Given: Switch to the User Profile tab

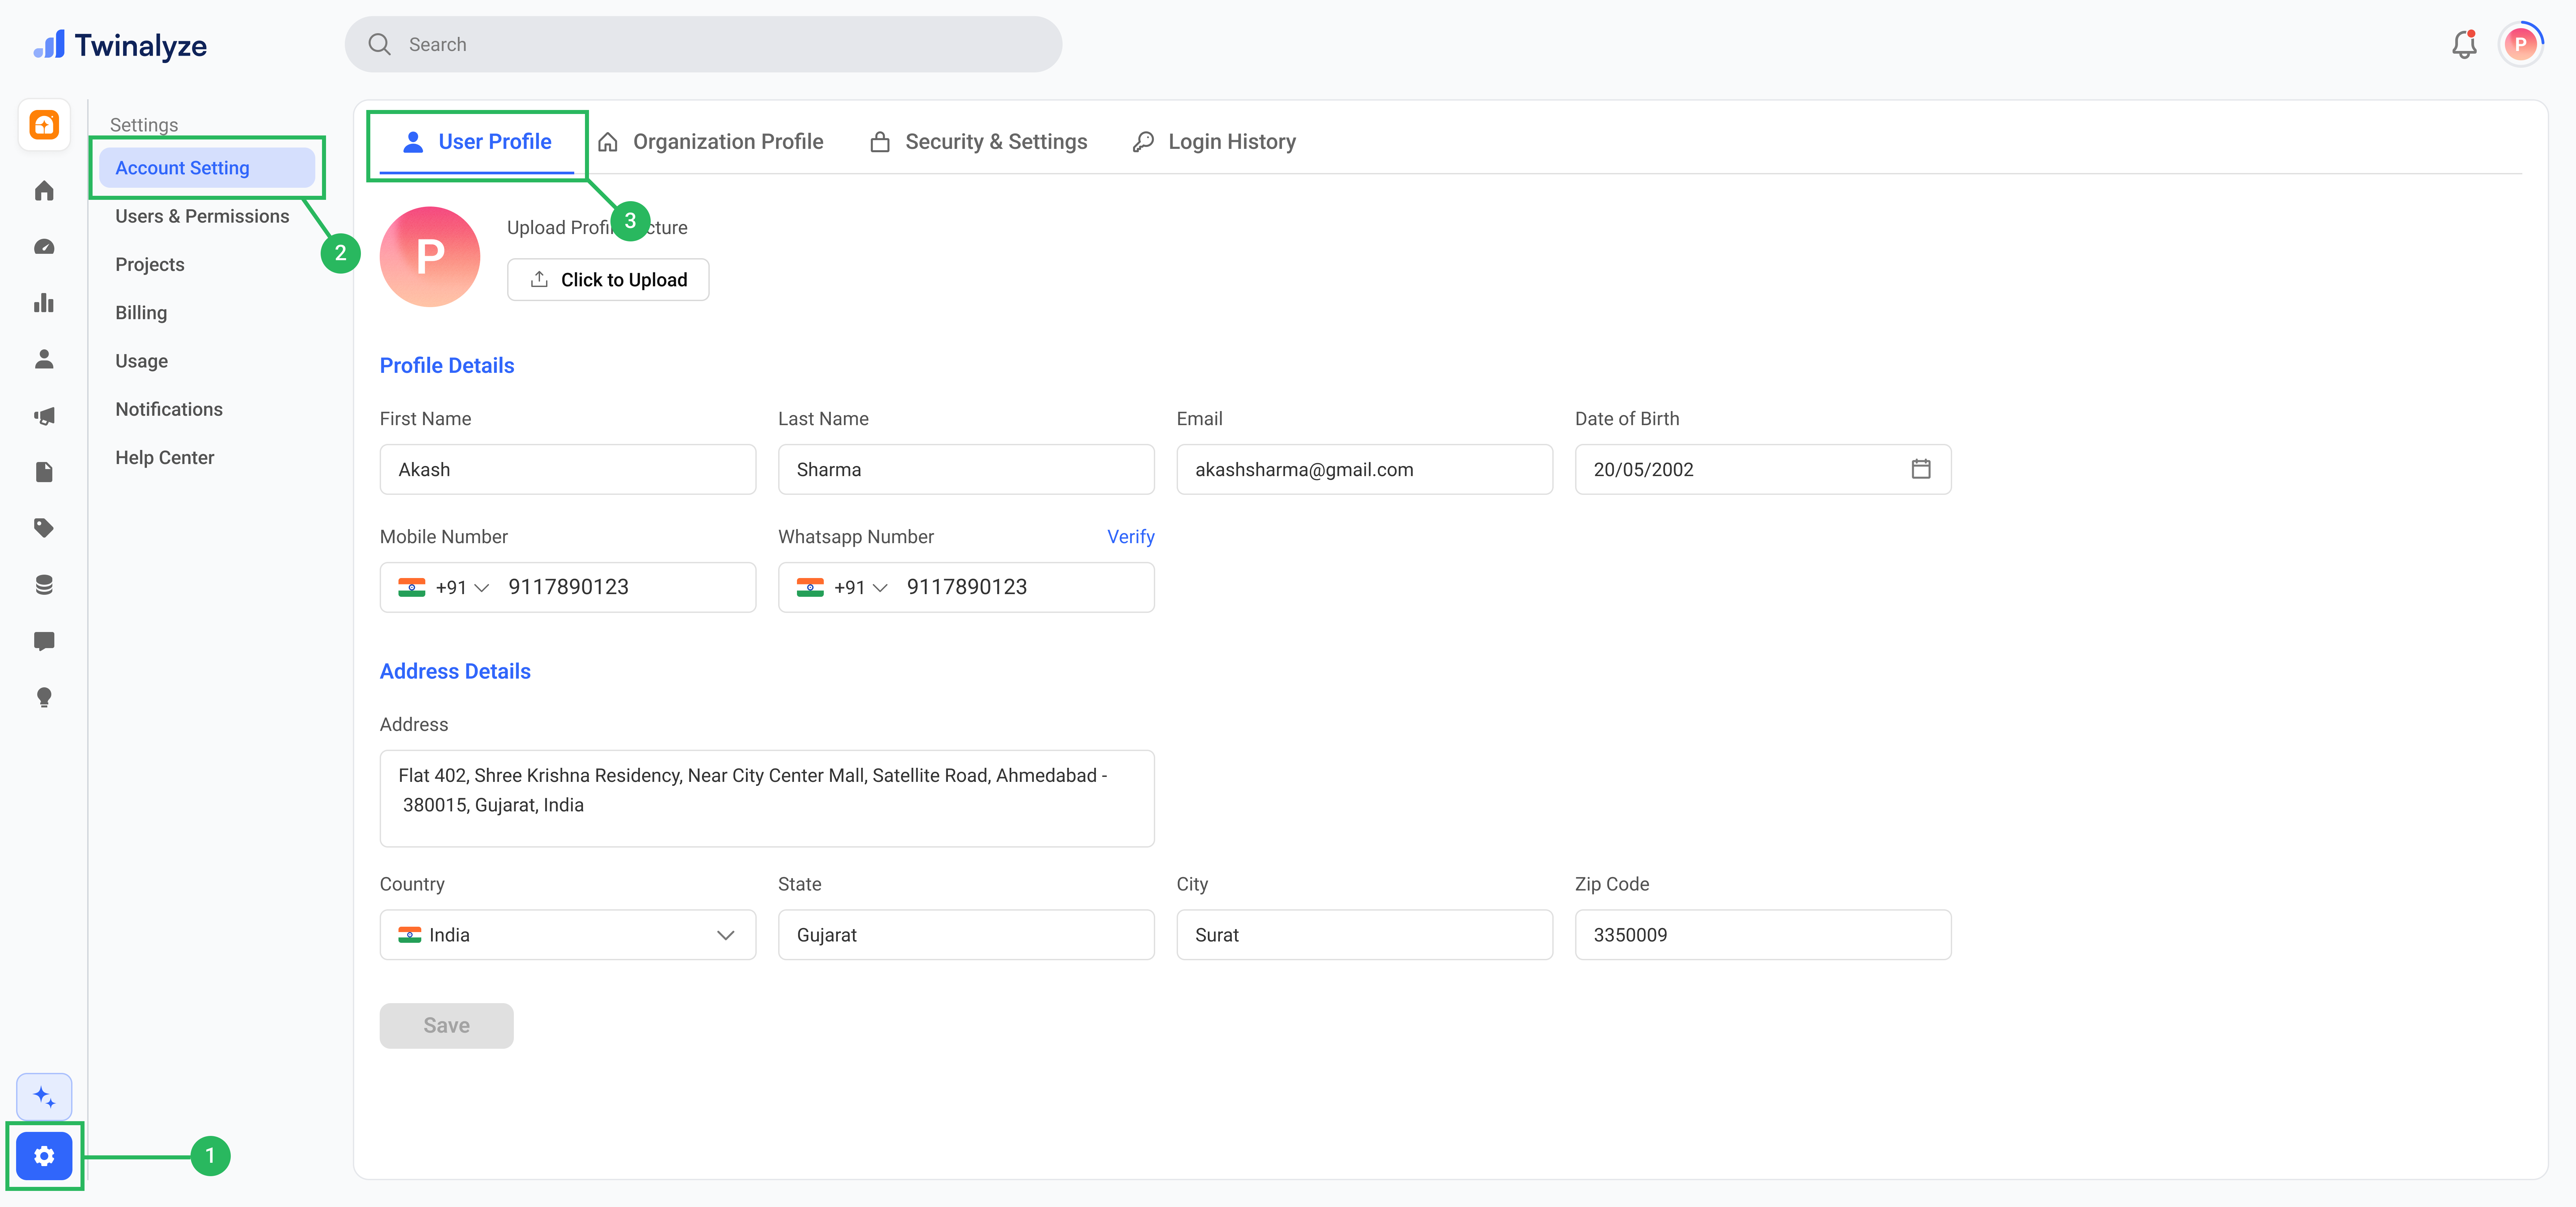Looking at the screenshot, I should pos(477,142).
